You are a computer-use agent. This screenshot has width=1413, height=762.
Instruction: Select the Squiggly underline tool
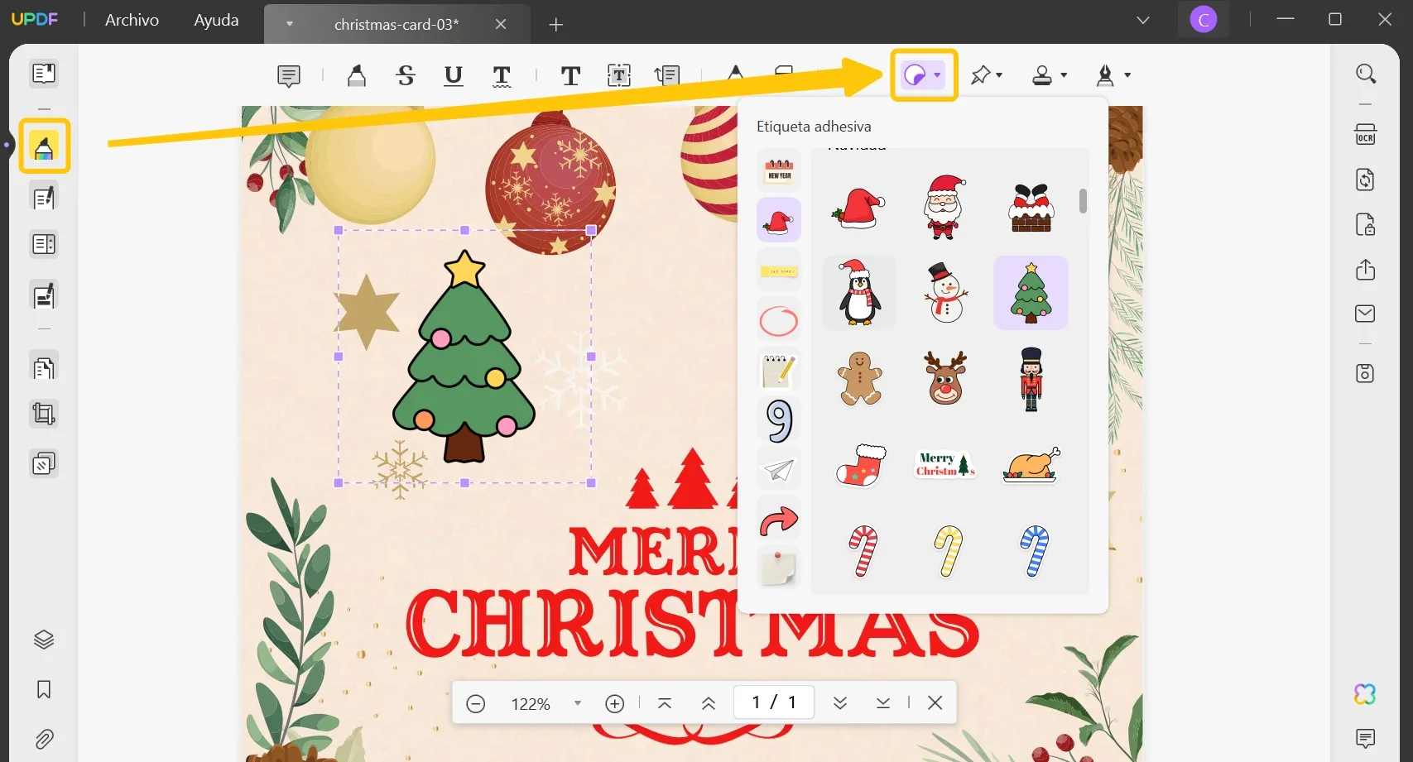pos(502,76)
